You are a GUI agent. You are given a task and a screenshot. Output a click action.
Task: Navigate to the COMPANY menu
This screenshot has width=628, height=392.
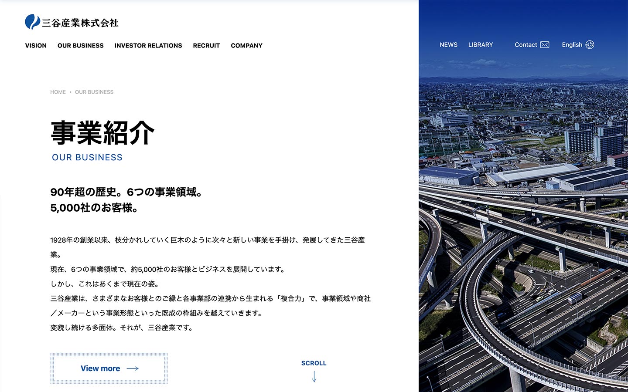click(x=246, y=46)
